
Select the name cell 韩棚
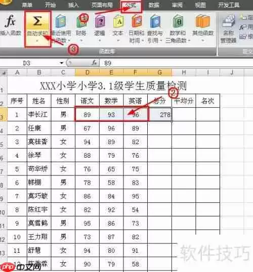pyautogui.click(x=39, y=183)
